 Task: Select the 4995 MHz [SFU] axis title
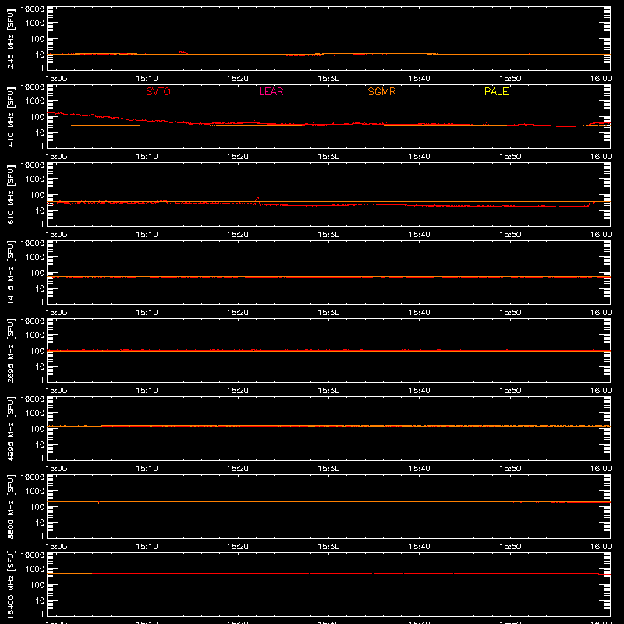pyautogui.click(x=10, y=428)
